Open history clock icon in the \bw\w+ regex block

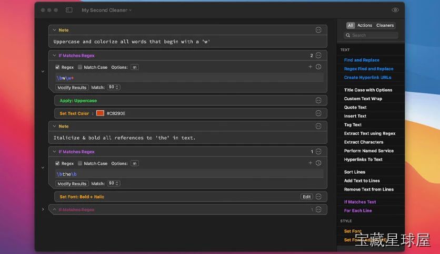coord(318,67)
